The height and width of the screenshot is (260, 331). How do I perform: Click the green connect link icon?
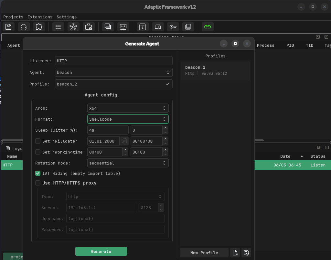(208, 27)
